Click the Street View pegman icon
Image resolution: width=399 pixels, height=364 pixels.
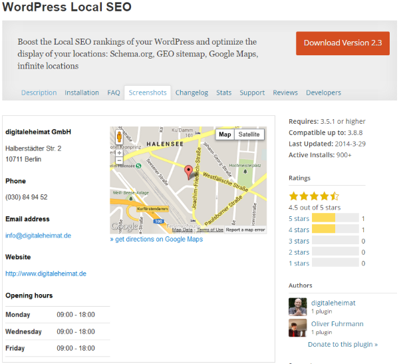tap(119, 137)
